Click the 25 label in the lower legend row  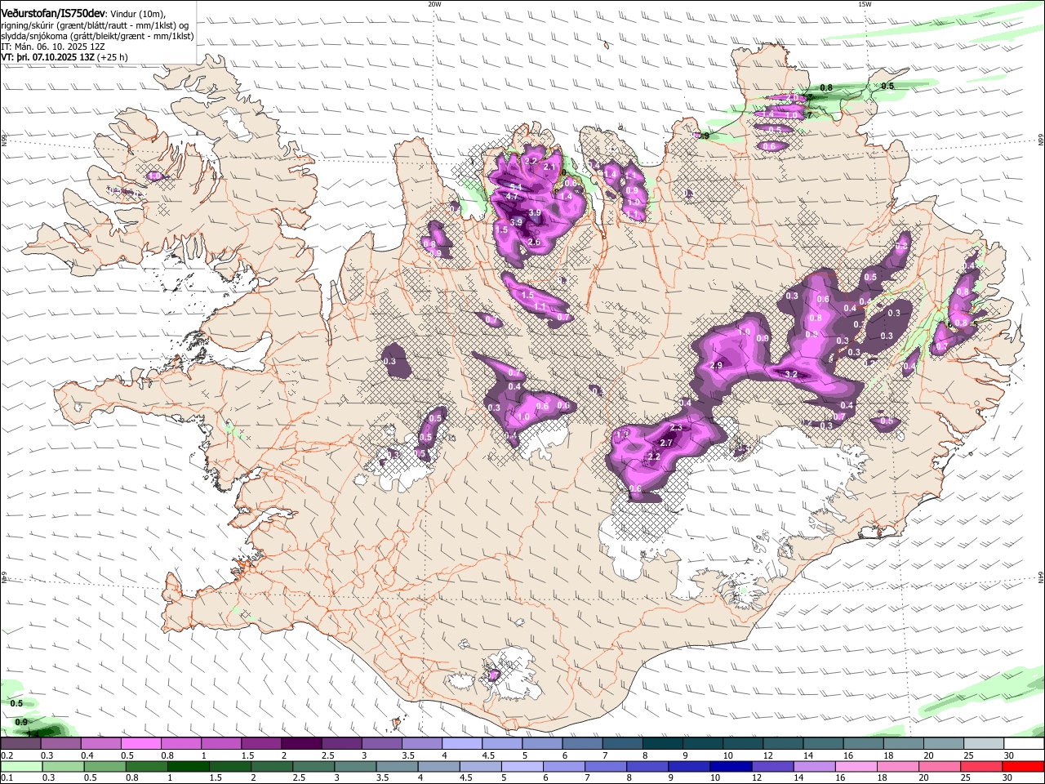pyautogui.click(x=966, y=777)
